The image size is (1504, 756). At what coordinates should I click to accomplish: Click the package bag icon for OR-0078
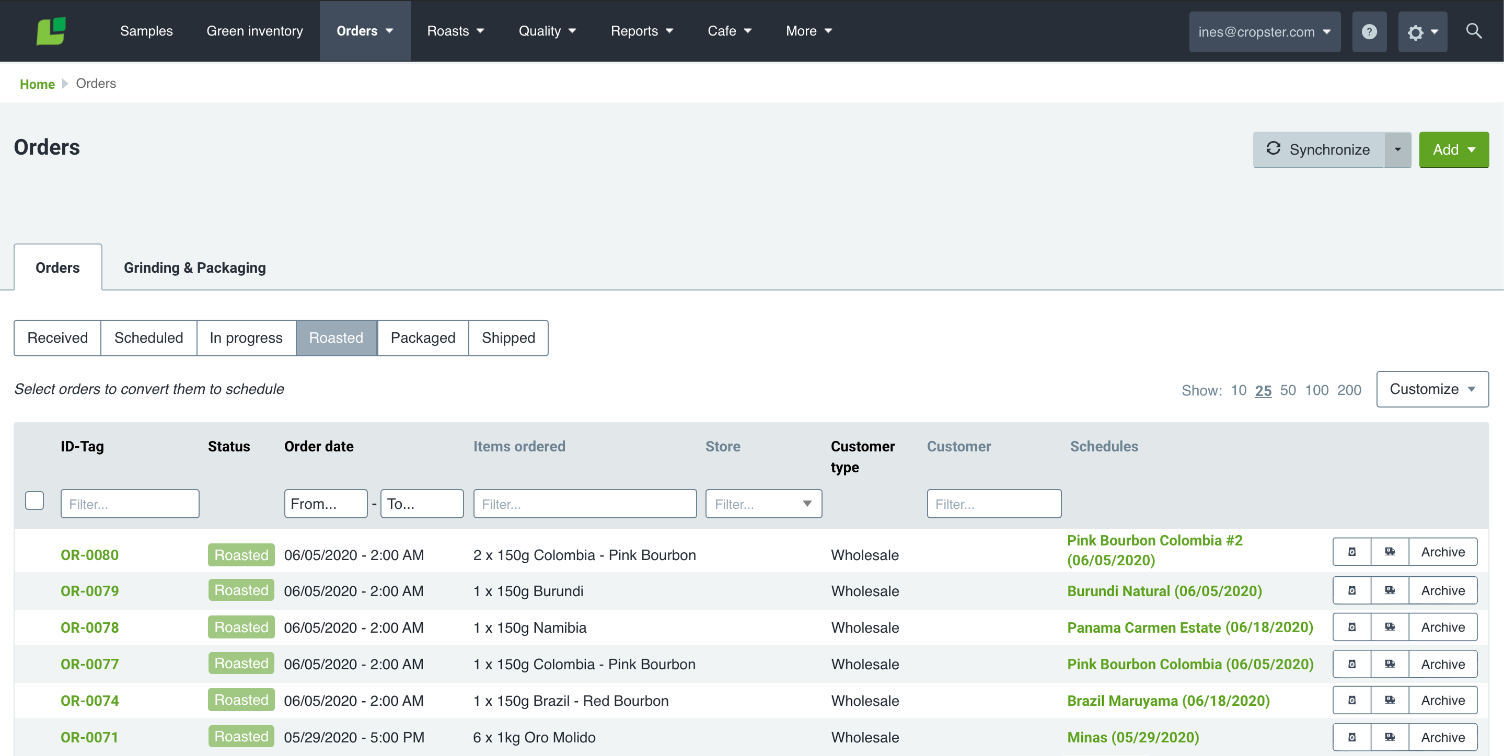click(x=1351, y=627)
